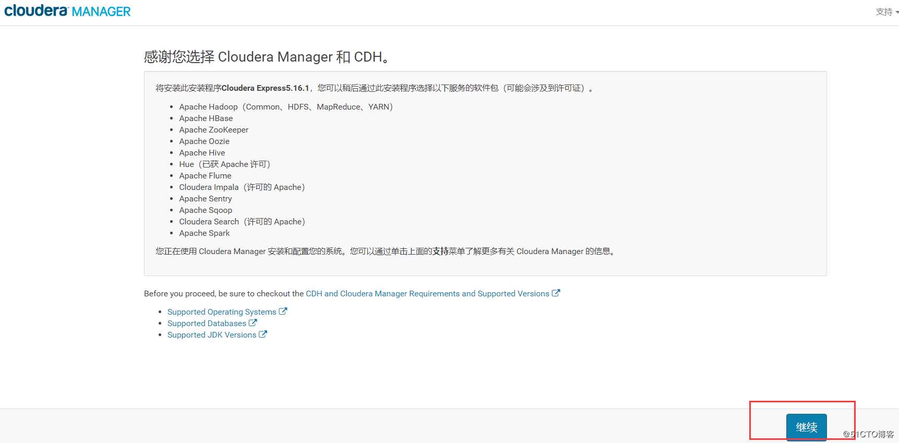Click the Apache Hive list item
Viewport: 899px width, 443px height.
(202, 153)
